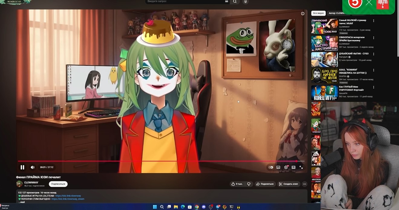
Task: Open options menu for АХАХ "КОМИКИ" video
Action: point(374,70)
